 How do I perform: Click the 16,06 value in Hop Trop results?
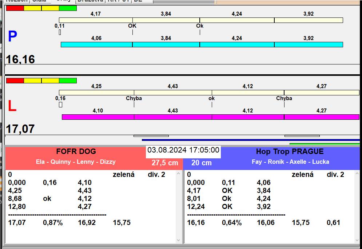coord(266,222)
